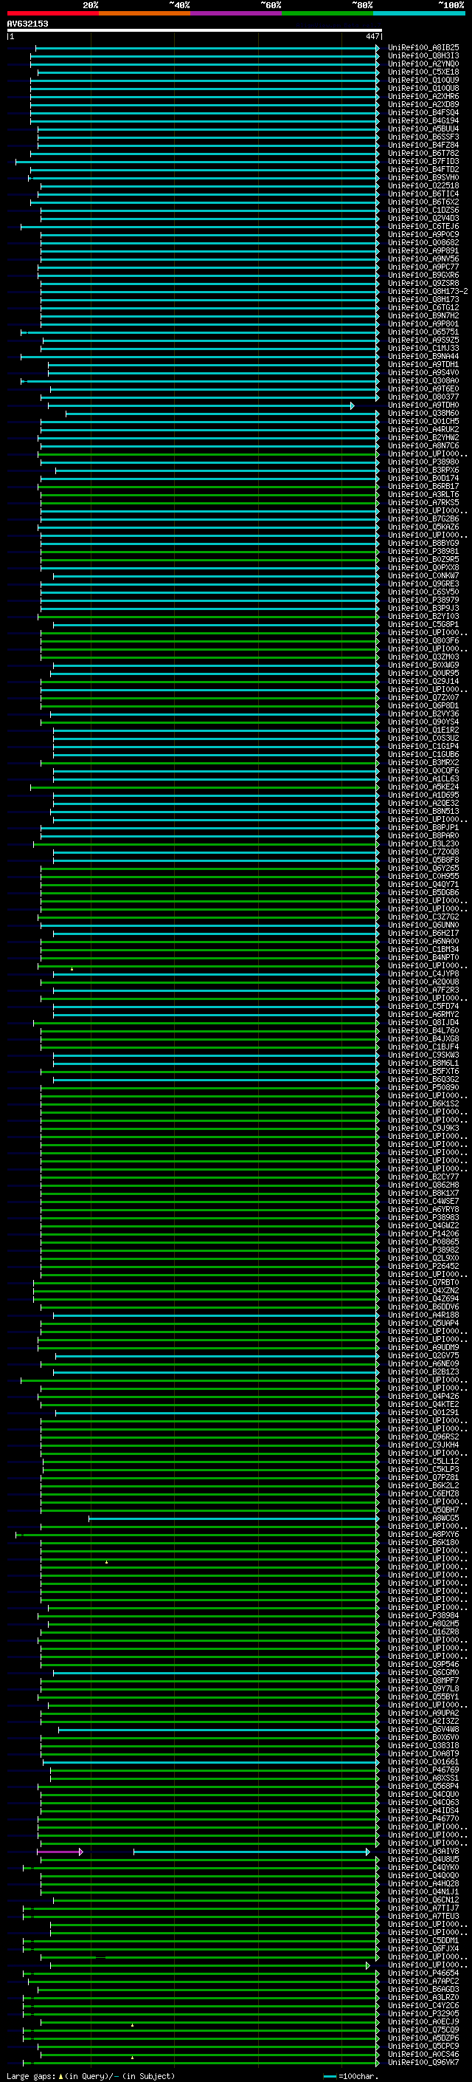Select hit UniRef100_Q8H173-2

tap(428, 291)
